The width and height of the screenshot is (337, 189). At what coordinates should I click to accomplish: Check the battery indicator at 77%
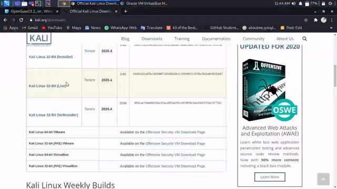pos(311,4)
